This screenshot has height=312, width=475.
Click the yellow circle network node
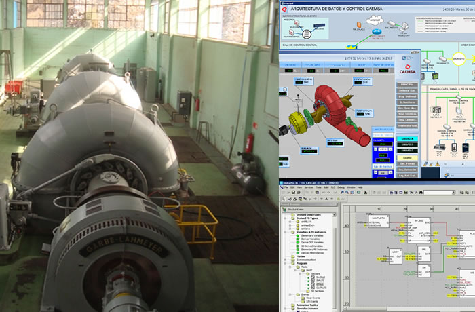[458, 59]
